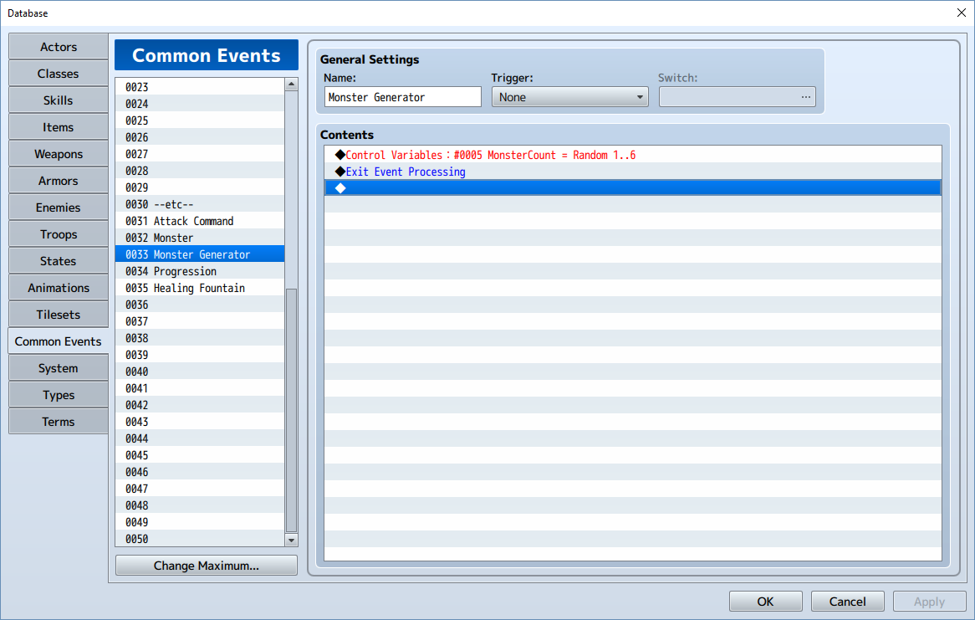Select common event 0024

200,104
